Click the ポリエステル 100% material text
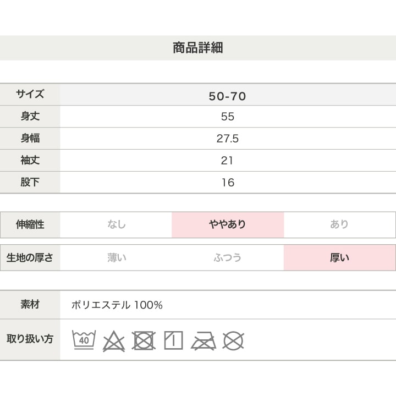The height and width of the screenshot is (396, 396). click(x=117, y=305)
